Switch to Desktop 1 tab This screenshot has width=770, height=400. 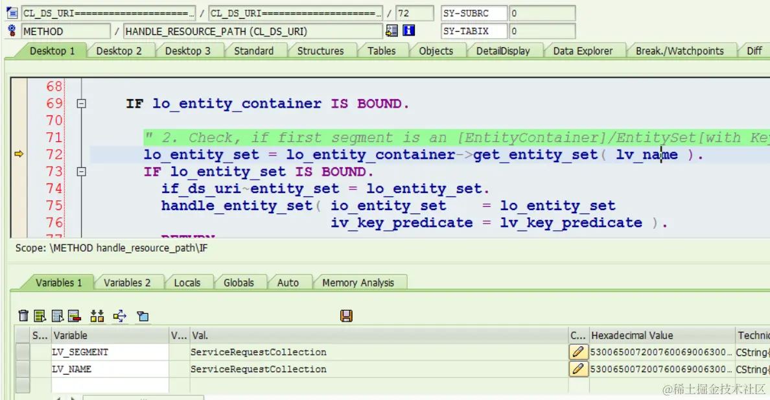(52, 51)
